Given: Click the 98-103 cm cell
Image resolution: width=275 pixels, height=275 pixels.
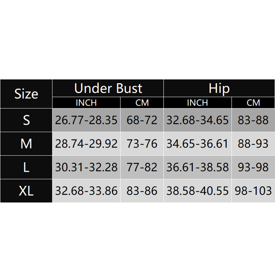Looking at the screenshot, I should click(253, 190).
